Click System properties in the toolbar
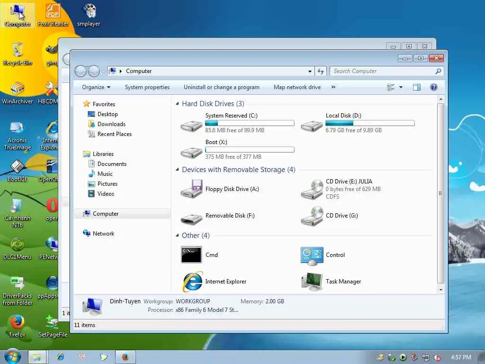This screenshot has width=485, height=364. tap(147, 87)
